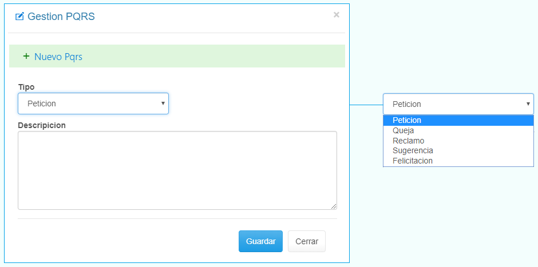Click the Gestion PQRS title text
538x267 pixels.
61,17
